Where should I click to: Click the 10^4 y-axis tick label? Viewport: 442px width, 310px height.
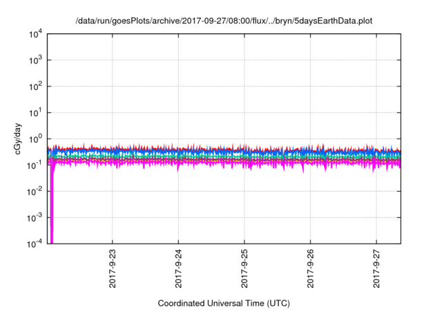point(35,34)
